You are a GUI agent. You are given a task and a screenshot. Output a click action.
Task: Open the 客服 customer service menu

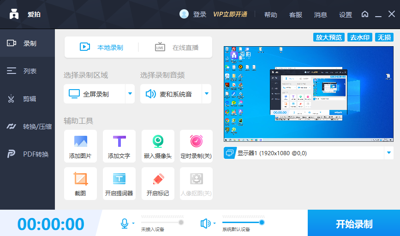coord(296,15)
